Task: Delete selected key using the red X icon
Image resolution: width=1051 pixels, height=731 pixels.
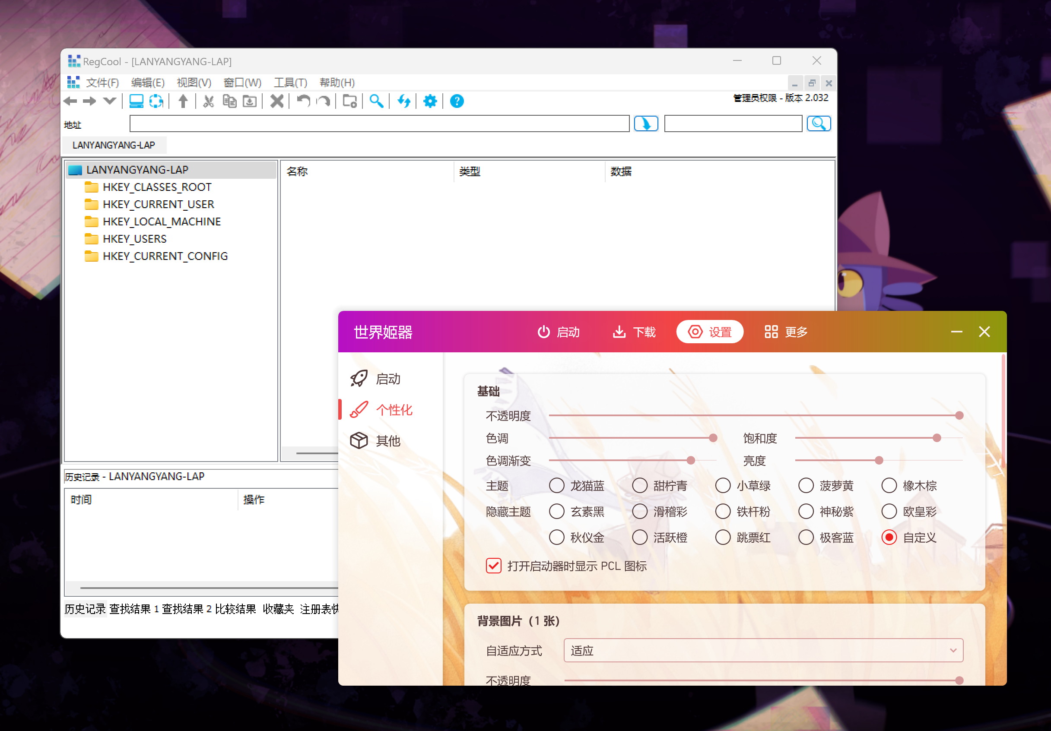Action: point(276,101)
